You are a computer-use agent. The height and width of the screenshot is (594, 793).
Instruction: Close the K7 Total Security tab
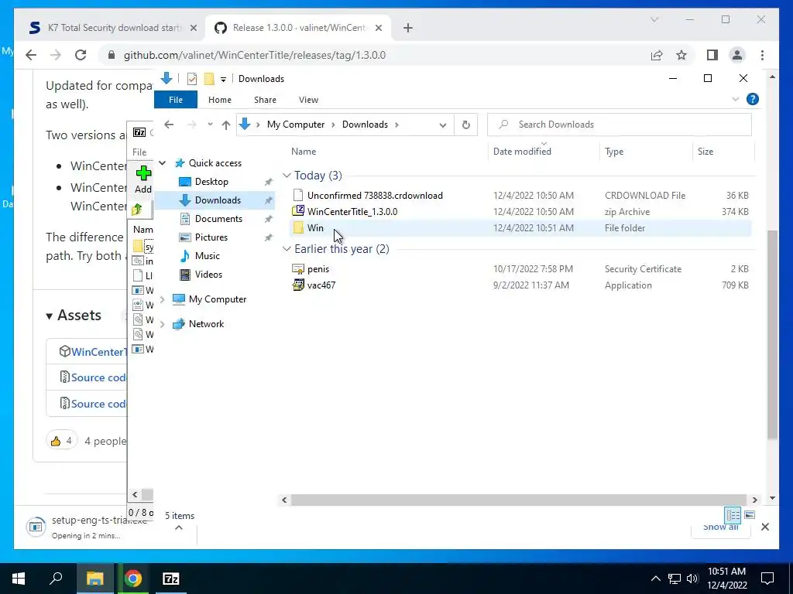(193, 29)
